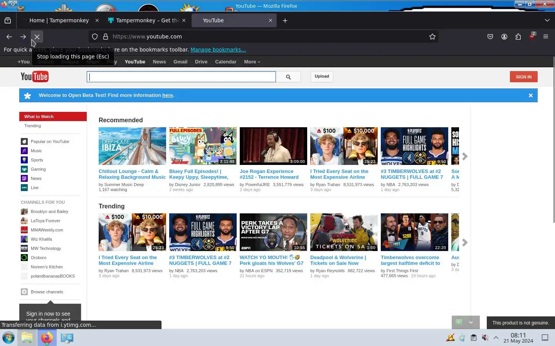Show hidden system tray icons chevron
This screenshot has width=555, height=346.
(x=496, y=338)
